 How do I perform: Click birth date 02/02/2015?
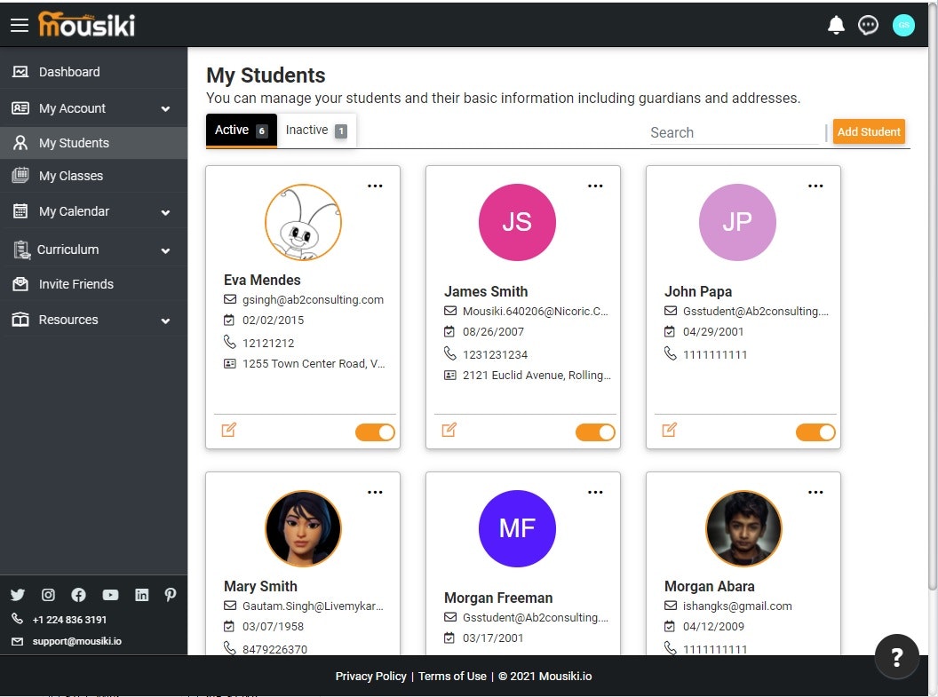(273, 321)
